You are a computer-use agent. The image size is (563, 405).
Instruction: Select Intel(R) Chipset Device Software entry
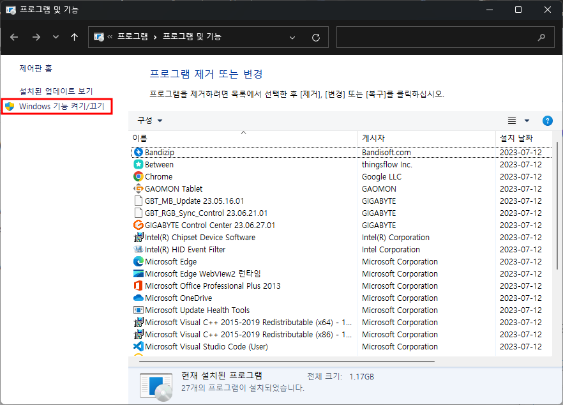[200, 237]
